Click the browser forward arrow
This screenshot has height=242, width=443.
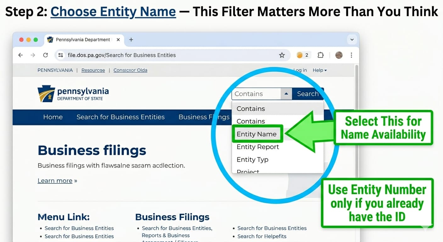33,55
